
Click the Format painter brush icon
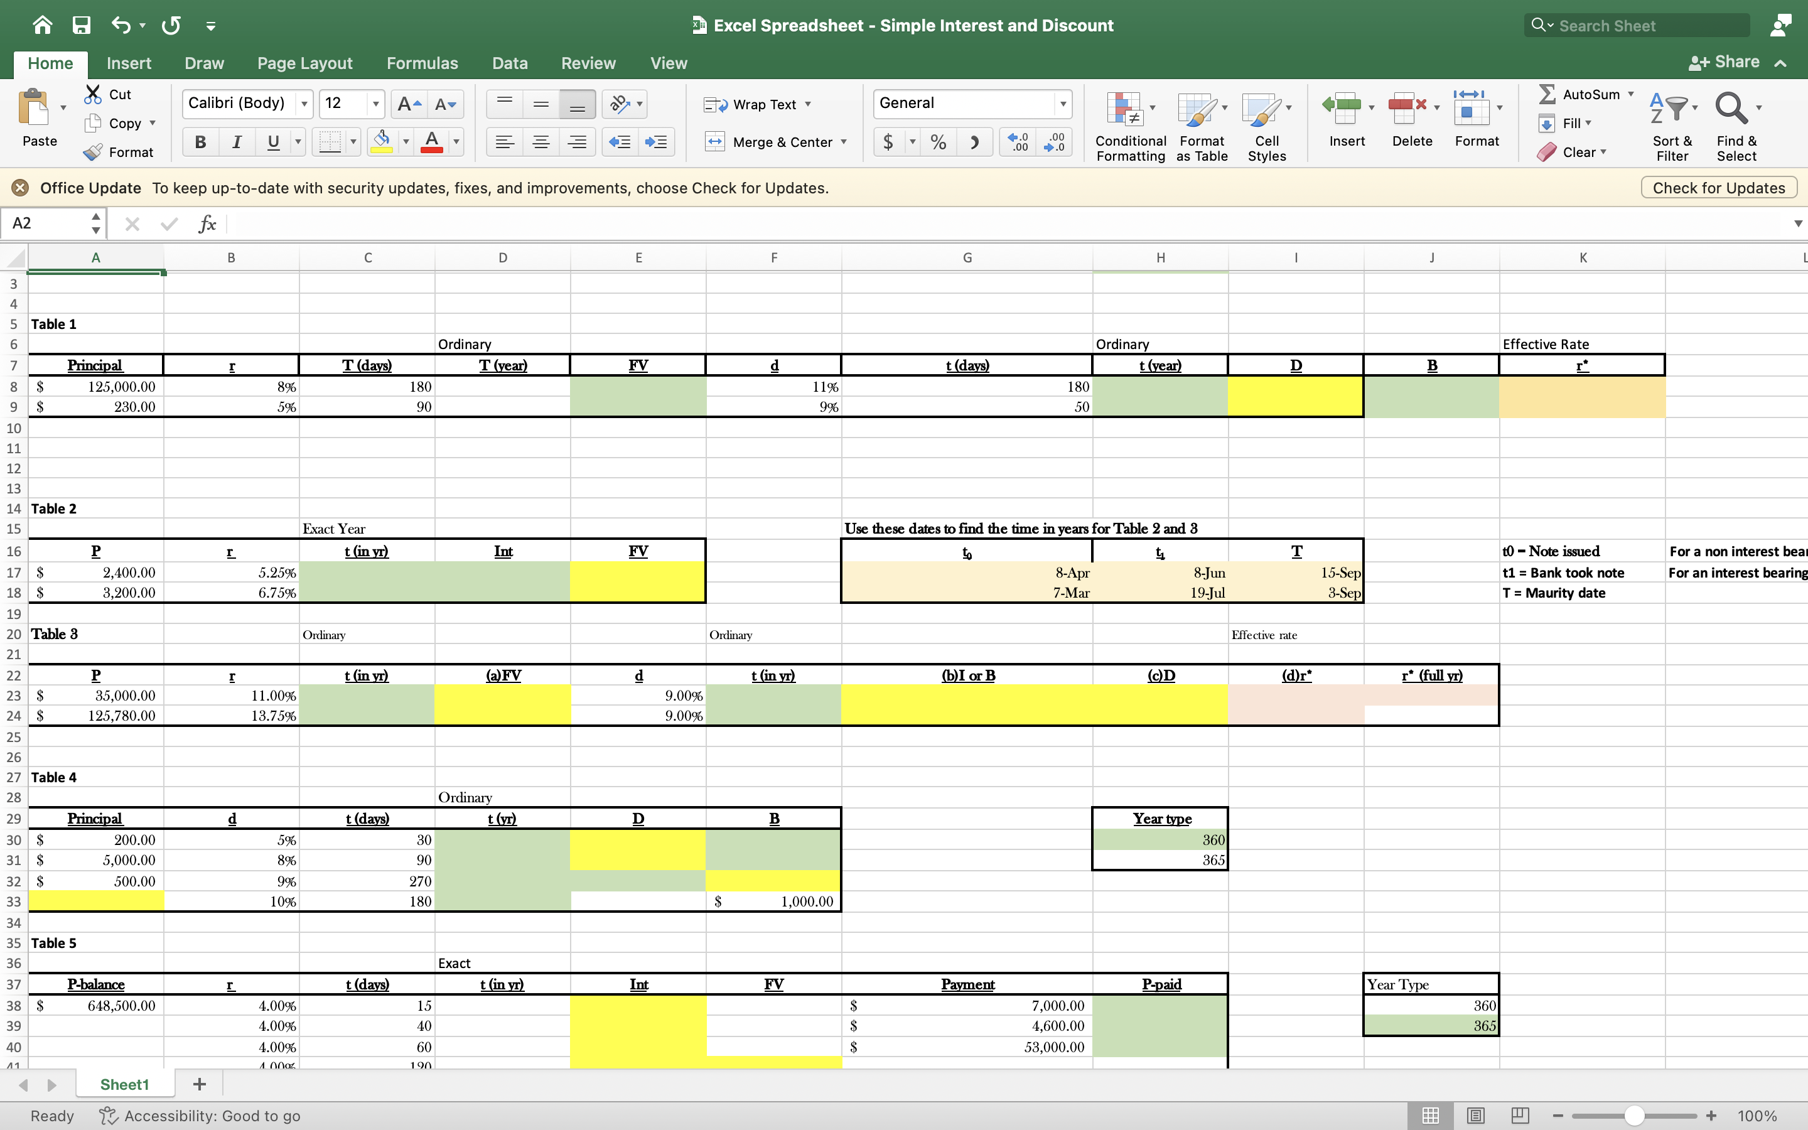coord(93,152)
